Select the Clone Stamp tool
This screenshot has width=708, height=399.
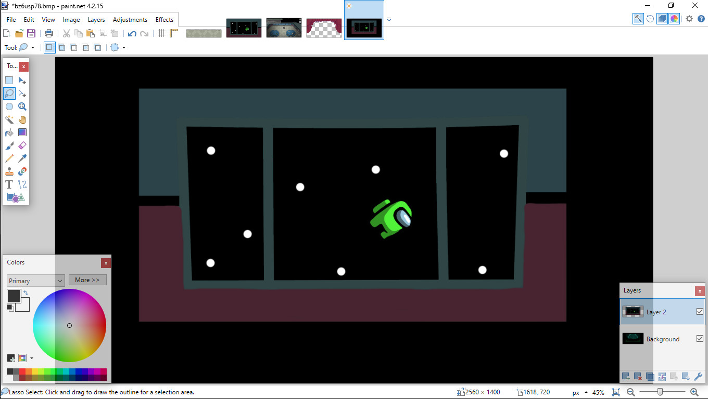pos(8,171)
